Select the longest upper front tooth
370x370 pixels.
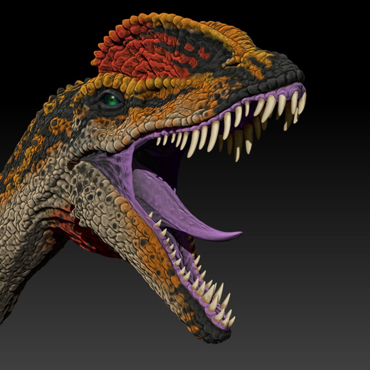[x=269, y=108]
